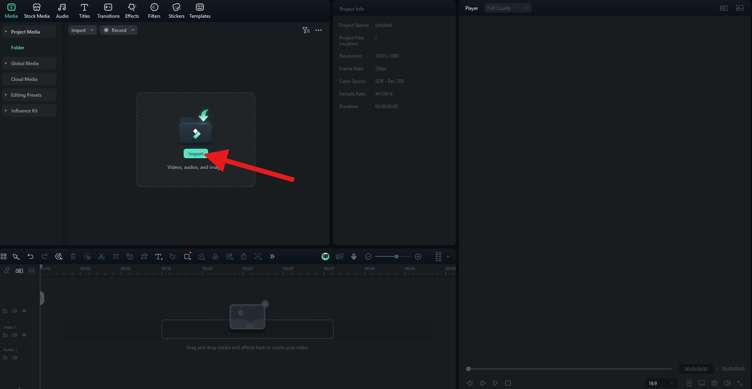
Task: Open the Stock Media tab
Action: (37, 11)
